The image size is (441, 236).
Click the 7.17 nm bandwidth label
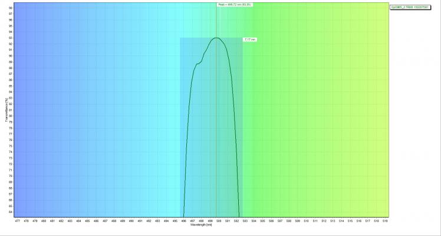point(249,40)
